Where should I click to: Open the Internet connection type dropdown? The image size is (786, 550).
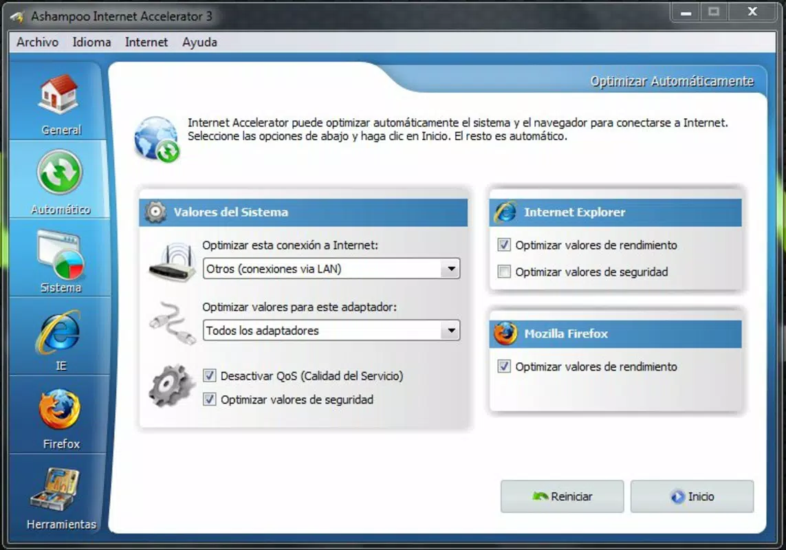[331, 269]
